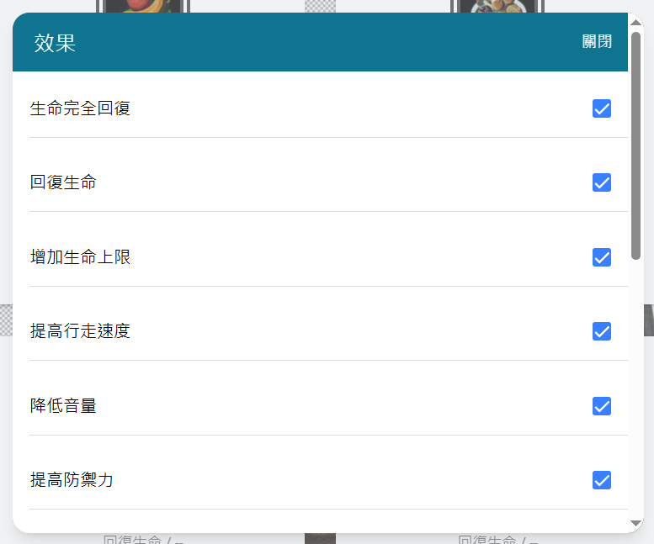This screenshot has height=544, width=654.
Task: Click the 提高行走速度 row label
Action: [x=80, y=331]
